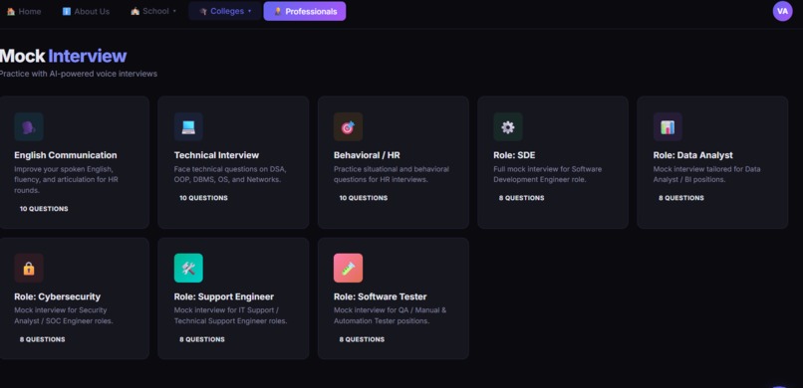
Task: Click 8 QUESTIONS badge on Role: Data Analyst
Action: tap(681, 198)
